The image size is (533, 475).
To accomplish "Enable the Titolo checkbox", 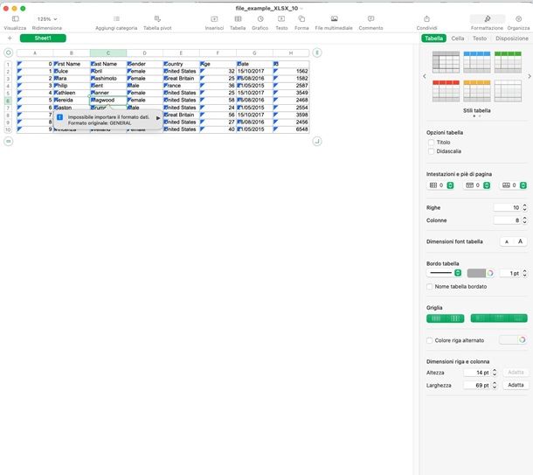I will click(x=430, y=142).
